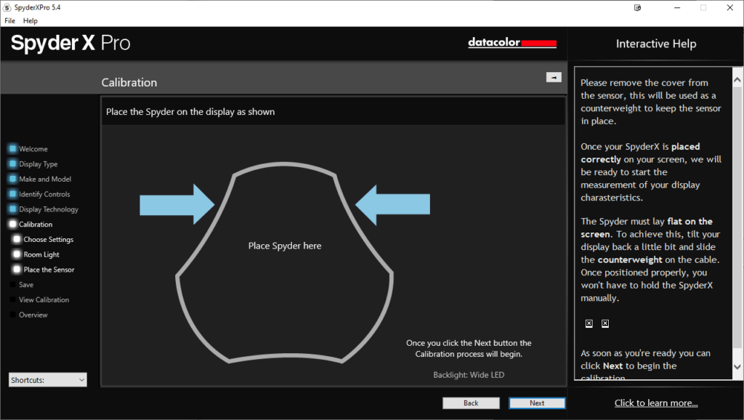Select the Make and Model step icon
Viewport: 744px width, 420px height.
[13, 179]
